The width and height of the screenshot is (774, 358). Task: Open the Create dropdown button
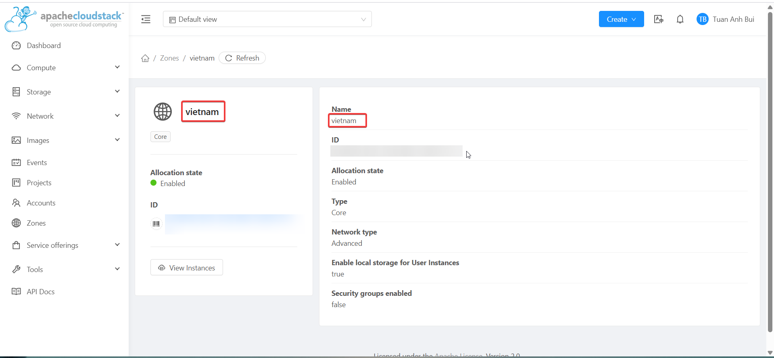coord(621,19)
